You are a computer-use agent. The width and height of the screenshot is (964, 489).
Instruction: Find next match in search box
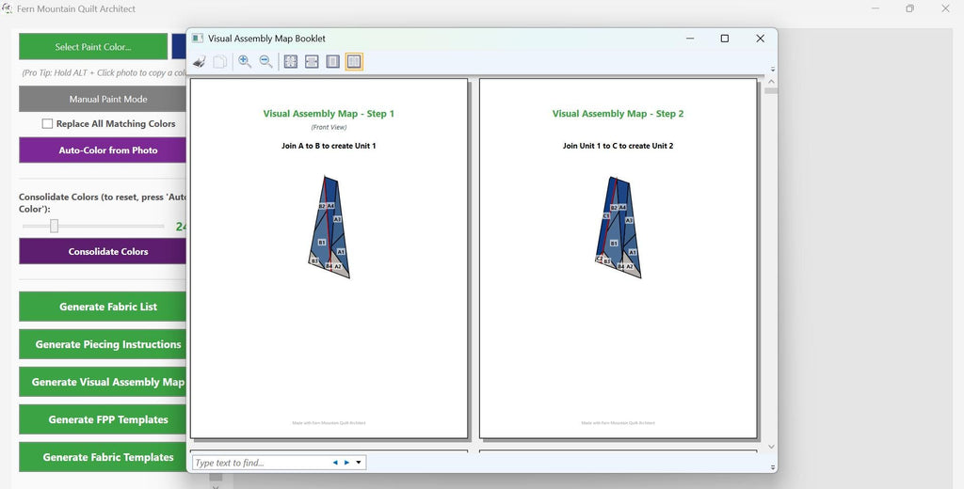pos(346,463)
